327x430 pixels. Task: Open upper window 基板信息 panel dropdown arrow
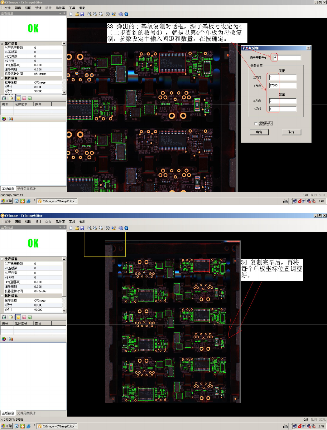[x=60, y=13]
